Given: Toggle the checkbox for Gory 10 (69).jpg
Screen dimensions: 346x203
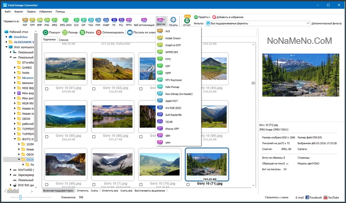Looking at the screenshot, I should coord(47,185).
